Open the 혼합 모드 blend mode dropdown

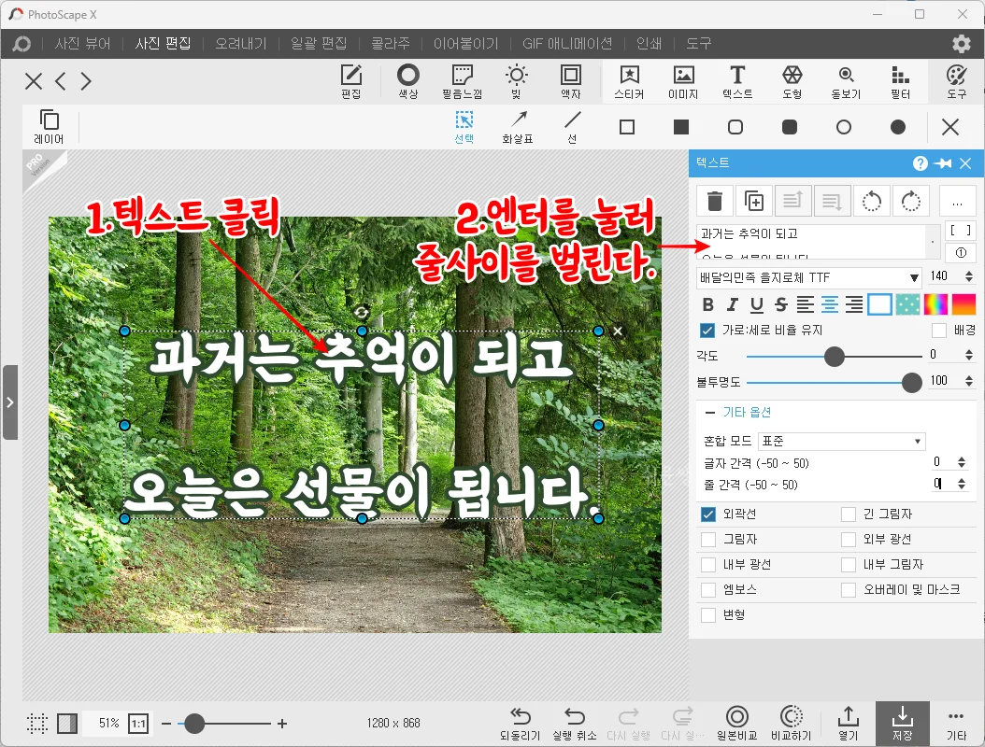(841, 440)
